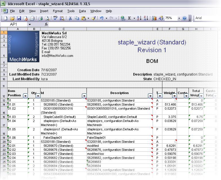221x180 pixels.
Task: Click the 'FakeStaple01' description cell
Action: pyautogui.click(x=120, y=138)
